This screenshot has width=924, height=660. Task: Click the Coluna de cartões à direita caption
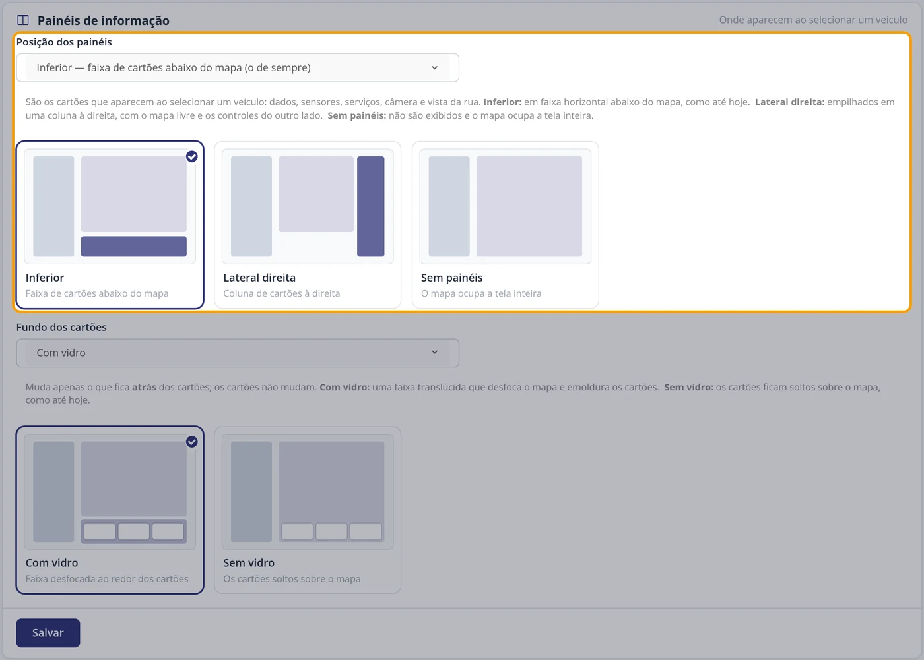[282, 293]
